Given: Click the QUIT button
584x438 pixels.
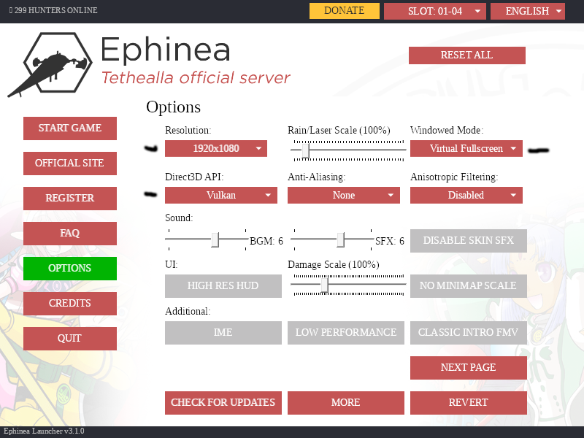Looking at the screenshot, I should [70, 338].
